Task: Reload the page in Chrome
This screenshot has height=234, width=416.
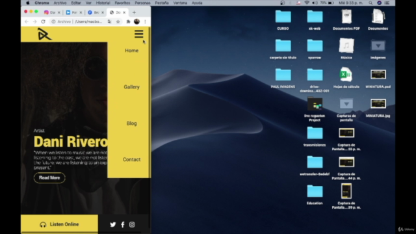Action: [x=44, y=21]
